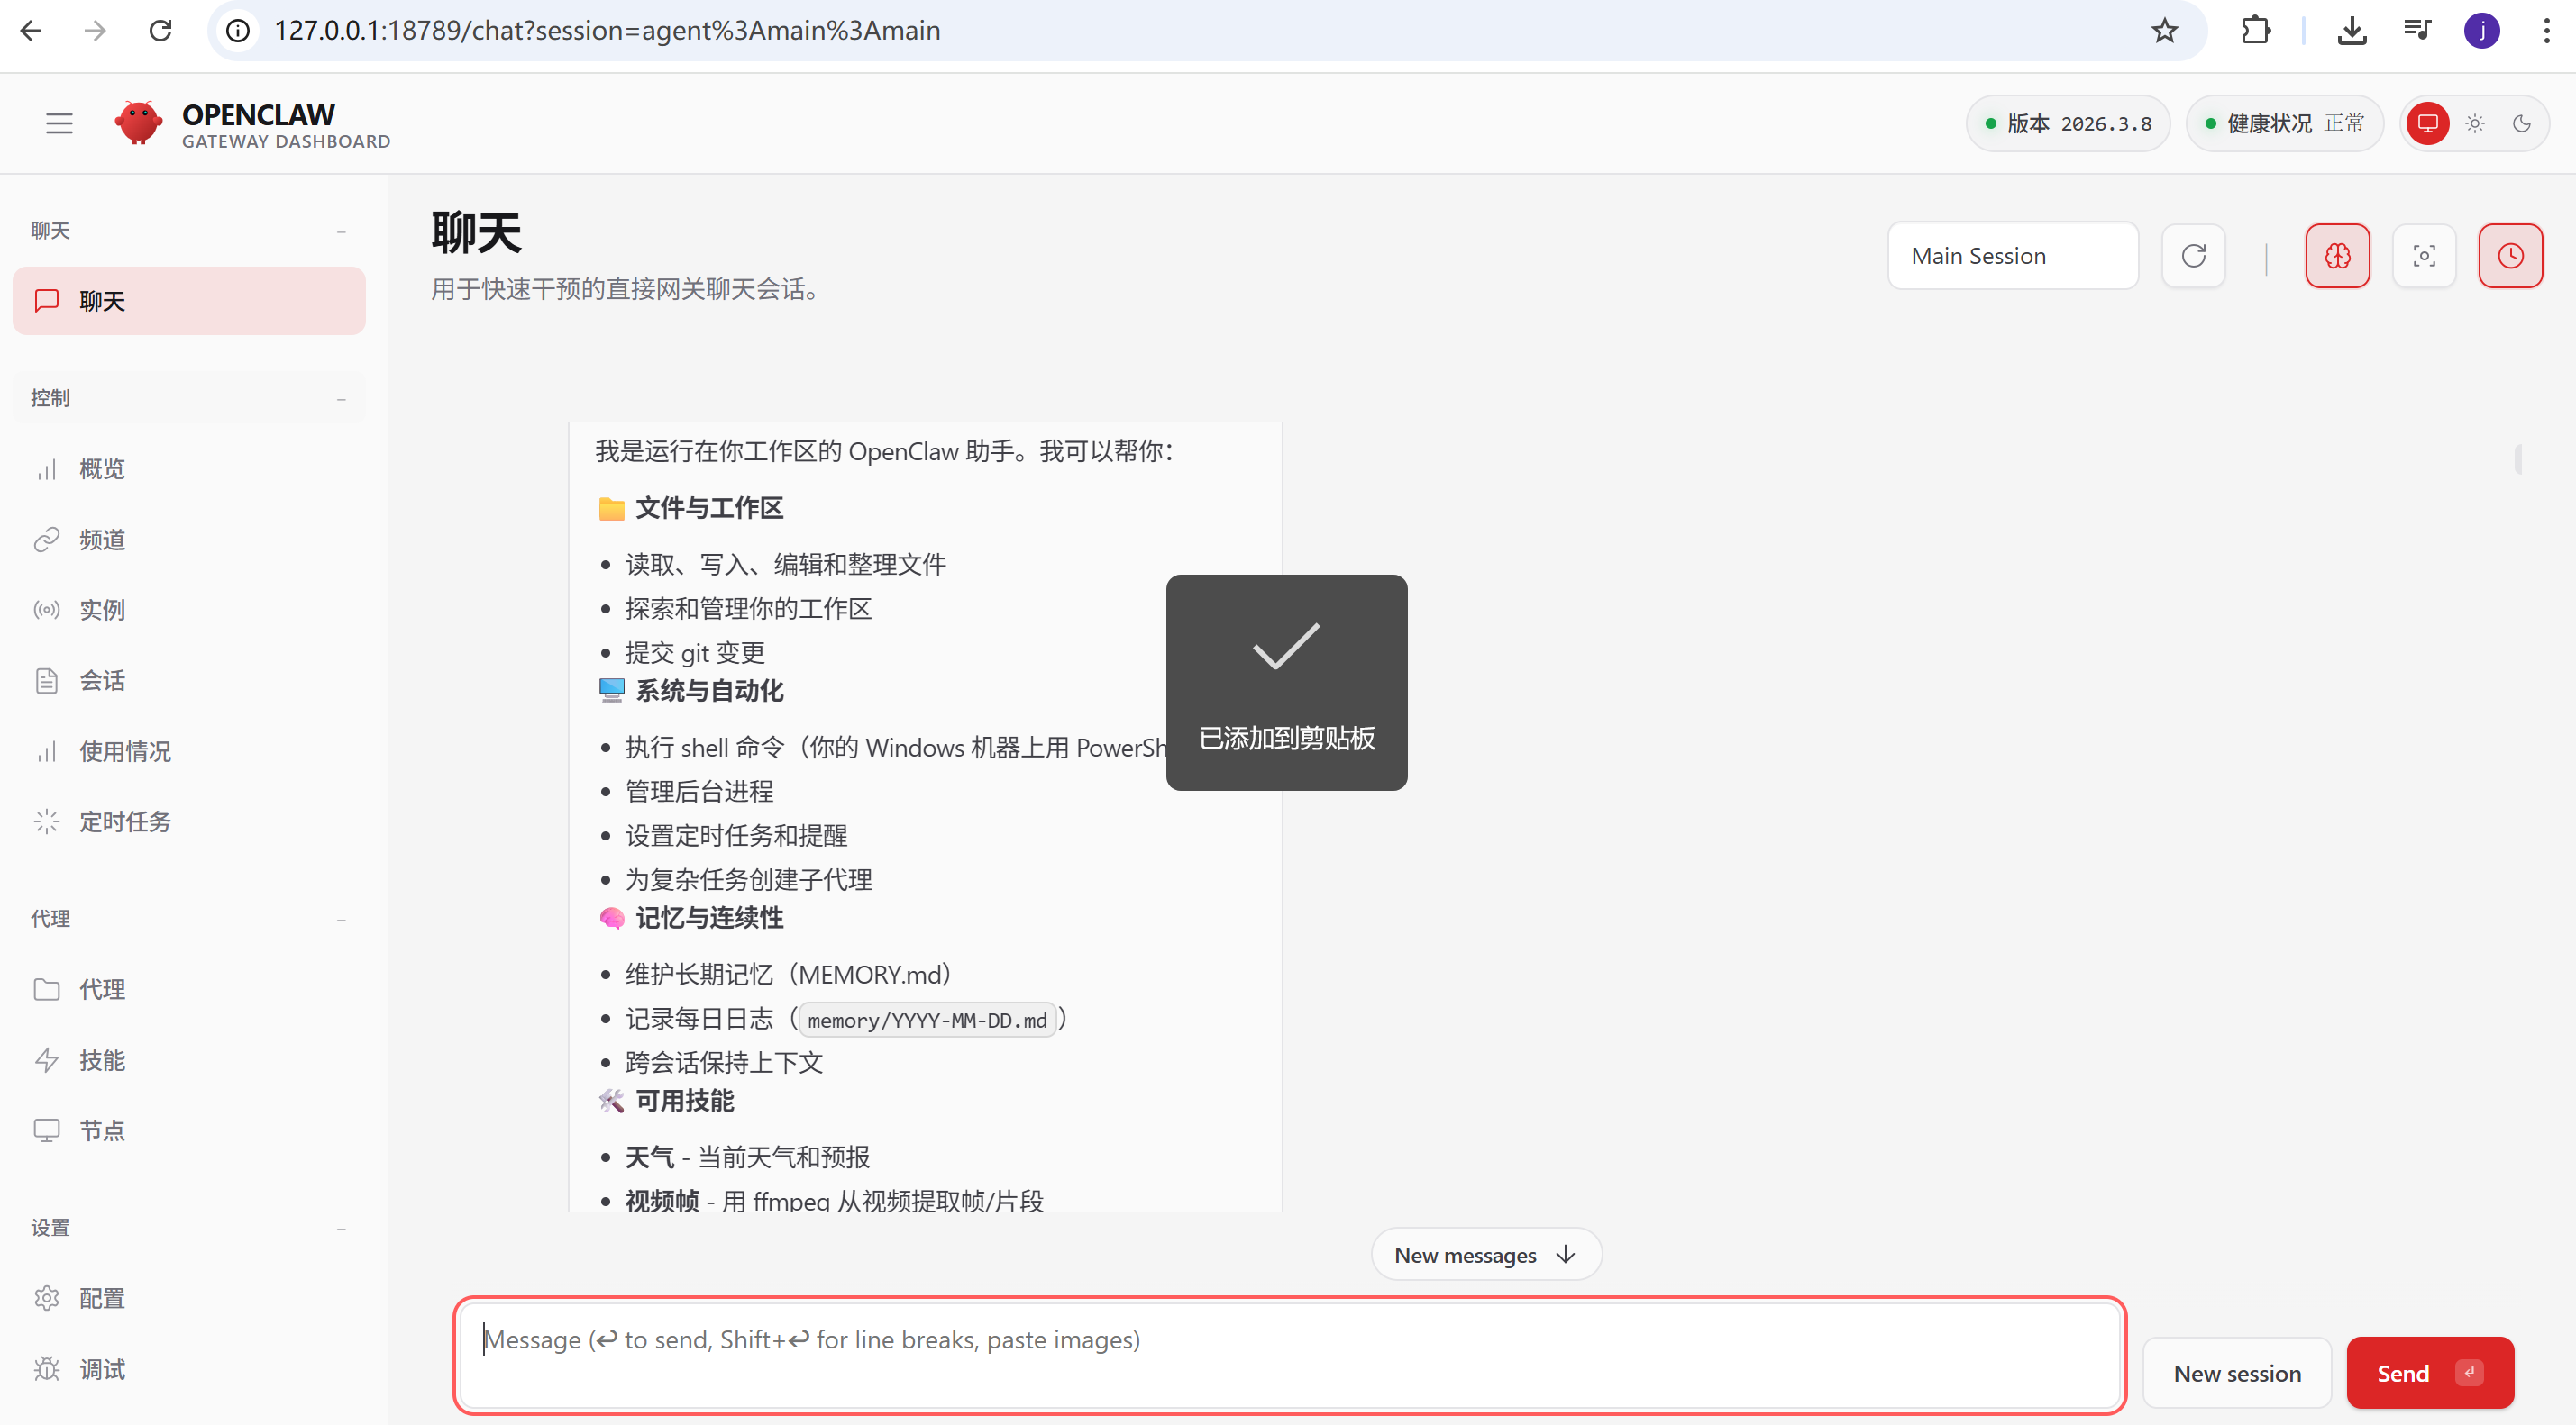Viewport: 2576px width, 1425px height.
Task: Toggle focus mode icon button
Action: point(2424,256)
